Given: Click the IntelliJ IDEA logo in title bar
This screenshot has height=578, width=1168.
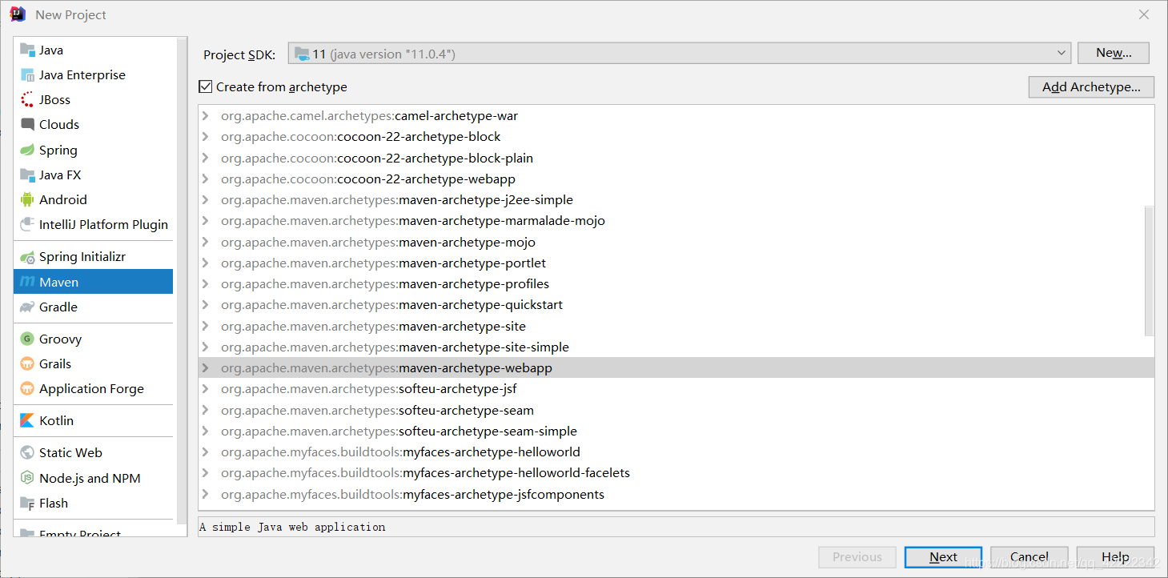Looking at the screenshot, I should tap(18, 14).
